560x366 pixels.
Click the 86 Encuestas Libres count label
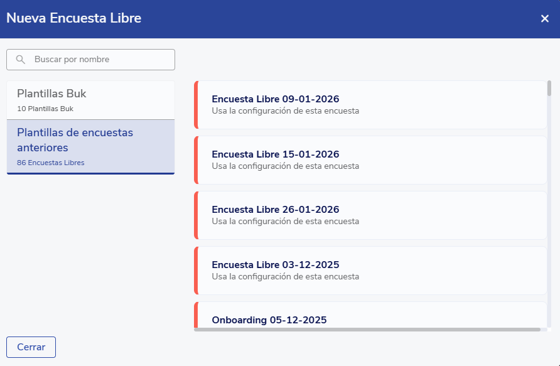tap(51, 163)
